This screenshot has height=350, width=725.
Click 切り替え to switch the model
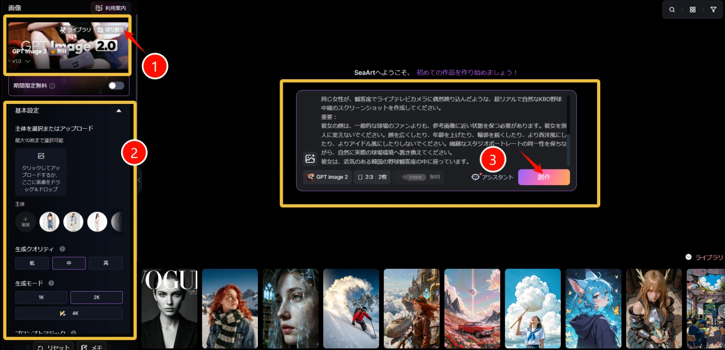(110, 30)
